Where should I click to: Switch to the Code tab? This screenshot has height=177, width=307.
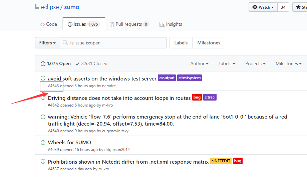49,24
